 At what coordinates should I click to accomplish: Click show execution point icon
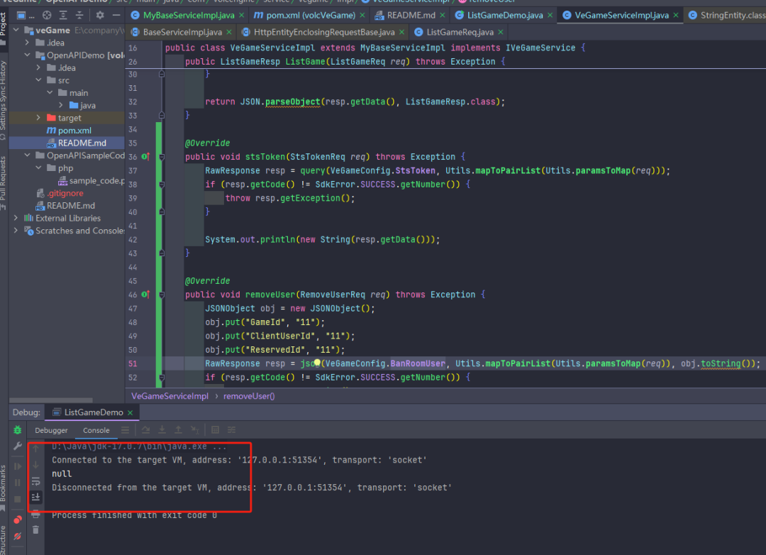click(x=125, y=430)
